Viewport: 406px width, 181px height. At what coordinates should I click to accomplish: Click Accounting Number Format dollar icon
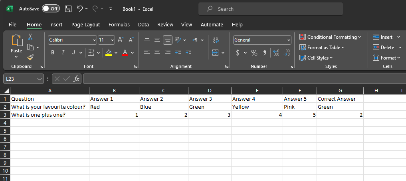(x=238, y=53)
